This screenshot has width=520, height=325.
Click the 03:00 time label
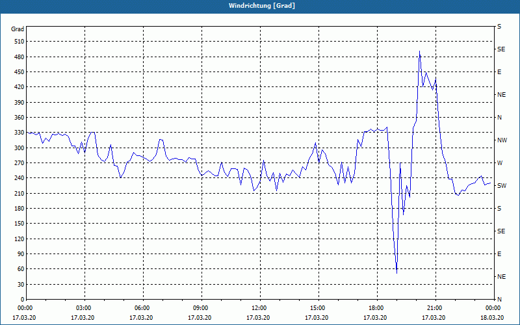(x=84, y=308)
